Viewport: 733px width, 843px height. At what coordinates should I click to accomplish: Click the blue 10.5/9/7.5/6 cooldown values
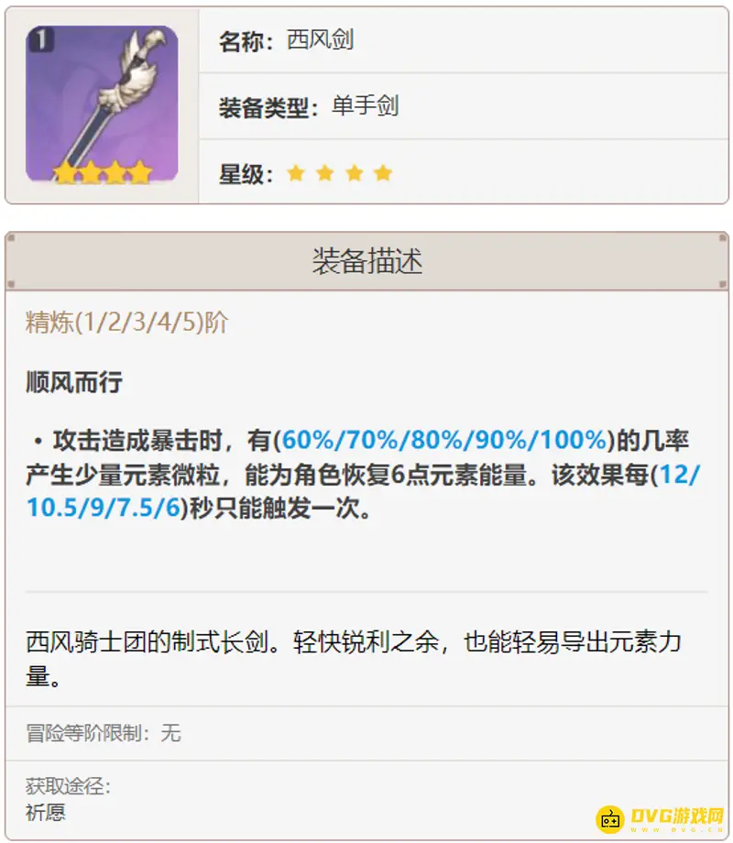104,508
